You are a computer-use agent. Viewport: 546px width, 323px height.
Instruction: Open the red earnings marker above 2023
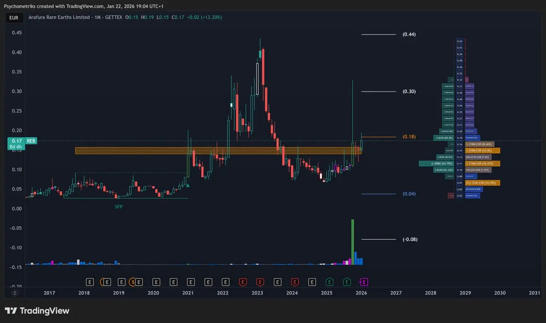pos(260,282)
